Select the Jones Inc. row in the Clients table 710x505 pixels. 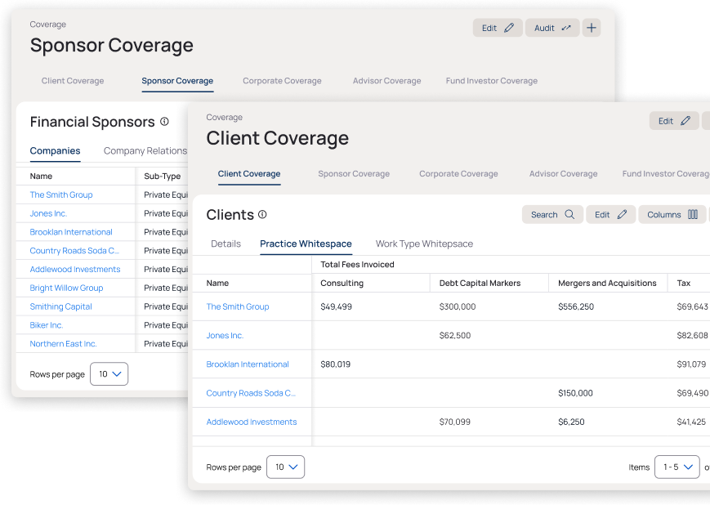click(x=225, y=335)
